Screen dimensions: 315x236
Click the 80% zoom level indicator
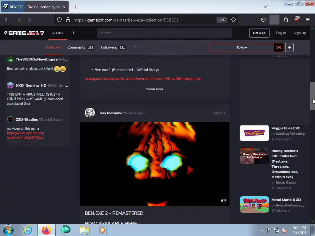[222, 20]
